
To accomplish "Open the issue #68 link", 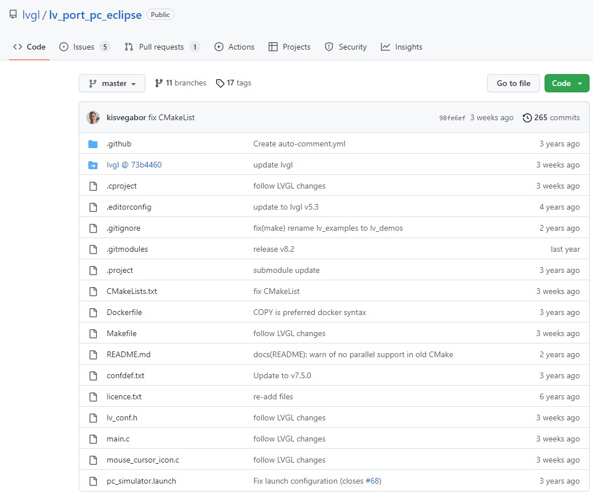I will (373, 481).
